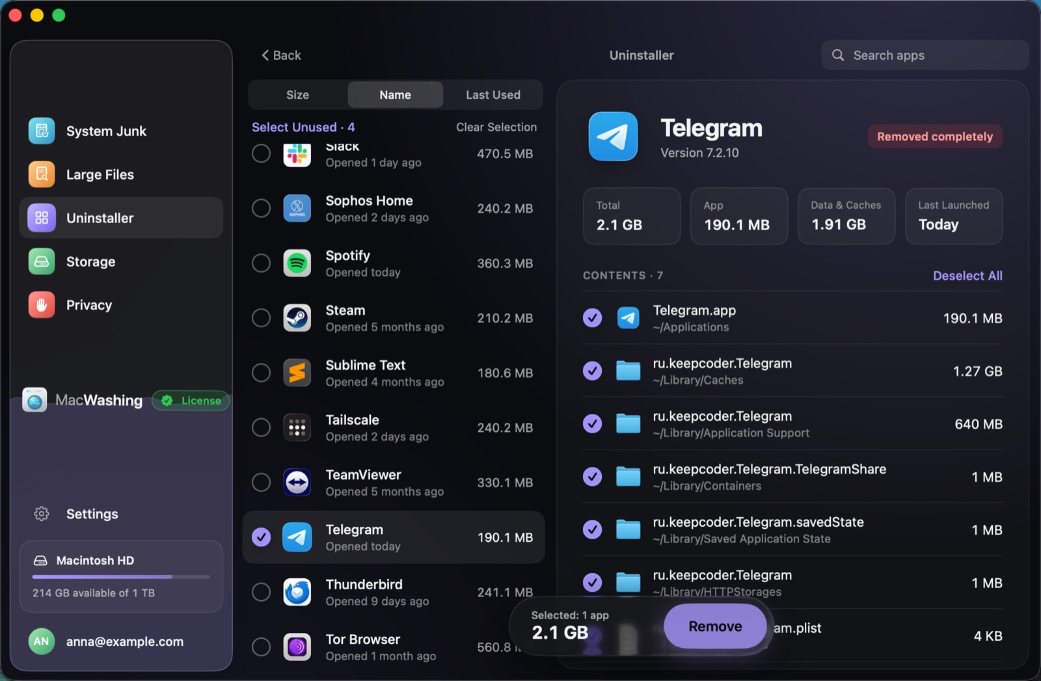Screen dimensions: 1041x681
Task: Sort apps by Name tab
Action: point(396,95)
